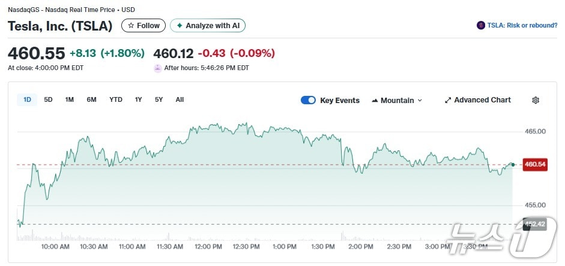
Task: Click the star icon in Follow button
Action: [131, 26]
